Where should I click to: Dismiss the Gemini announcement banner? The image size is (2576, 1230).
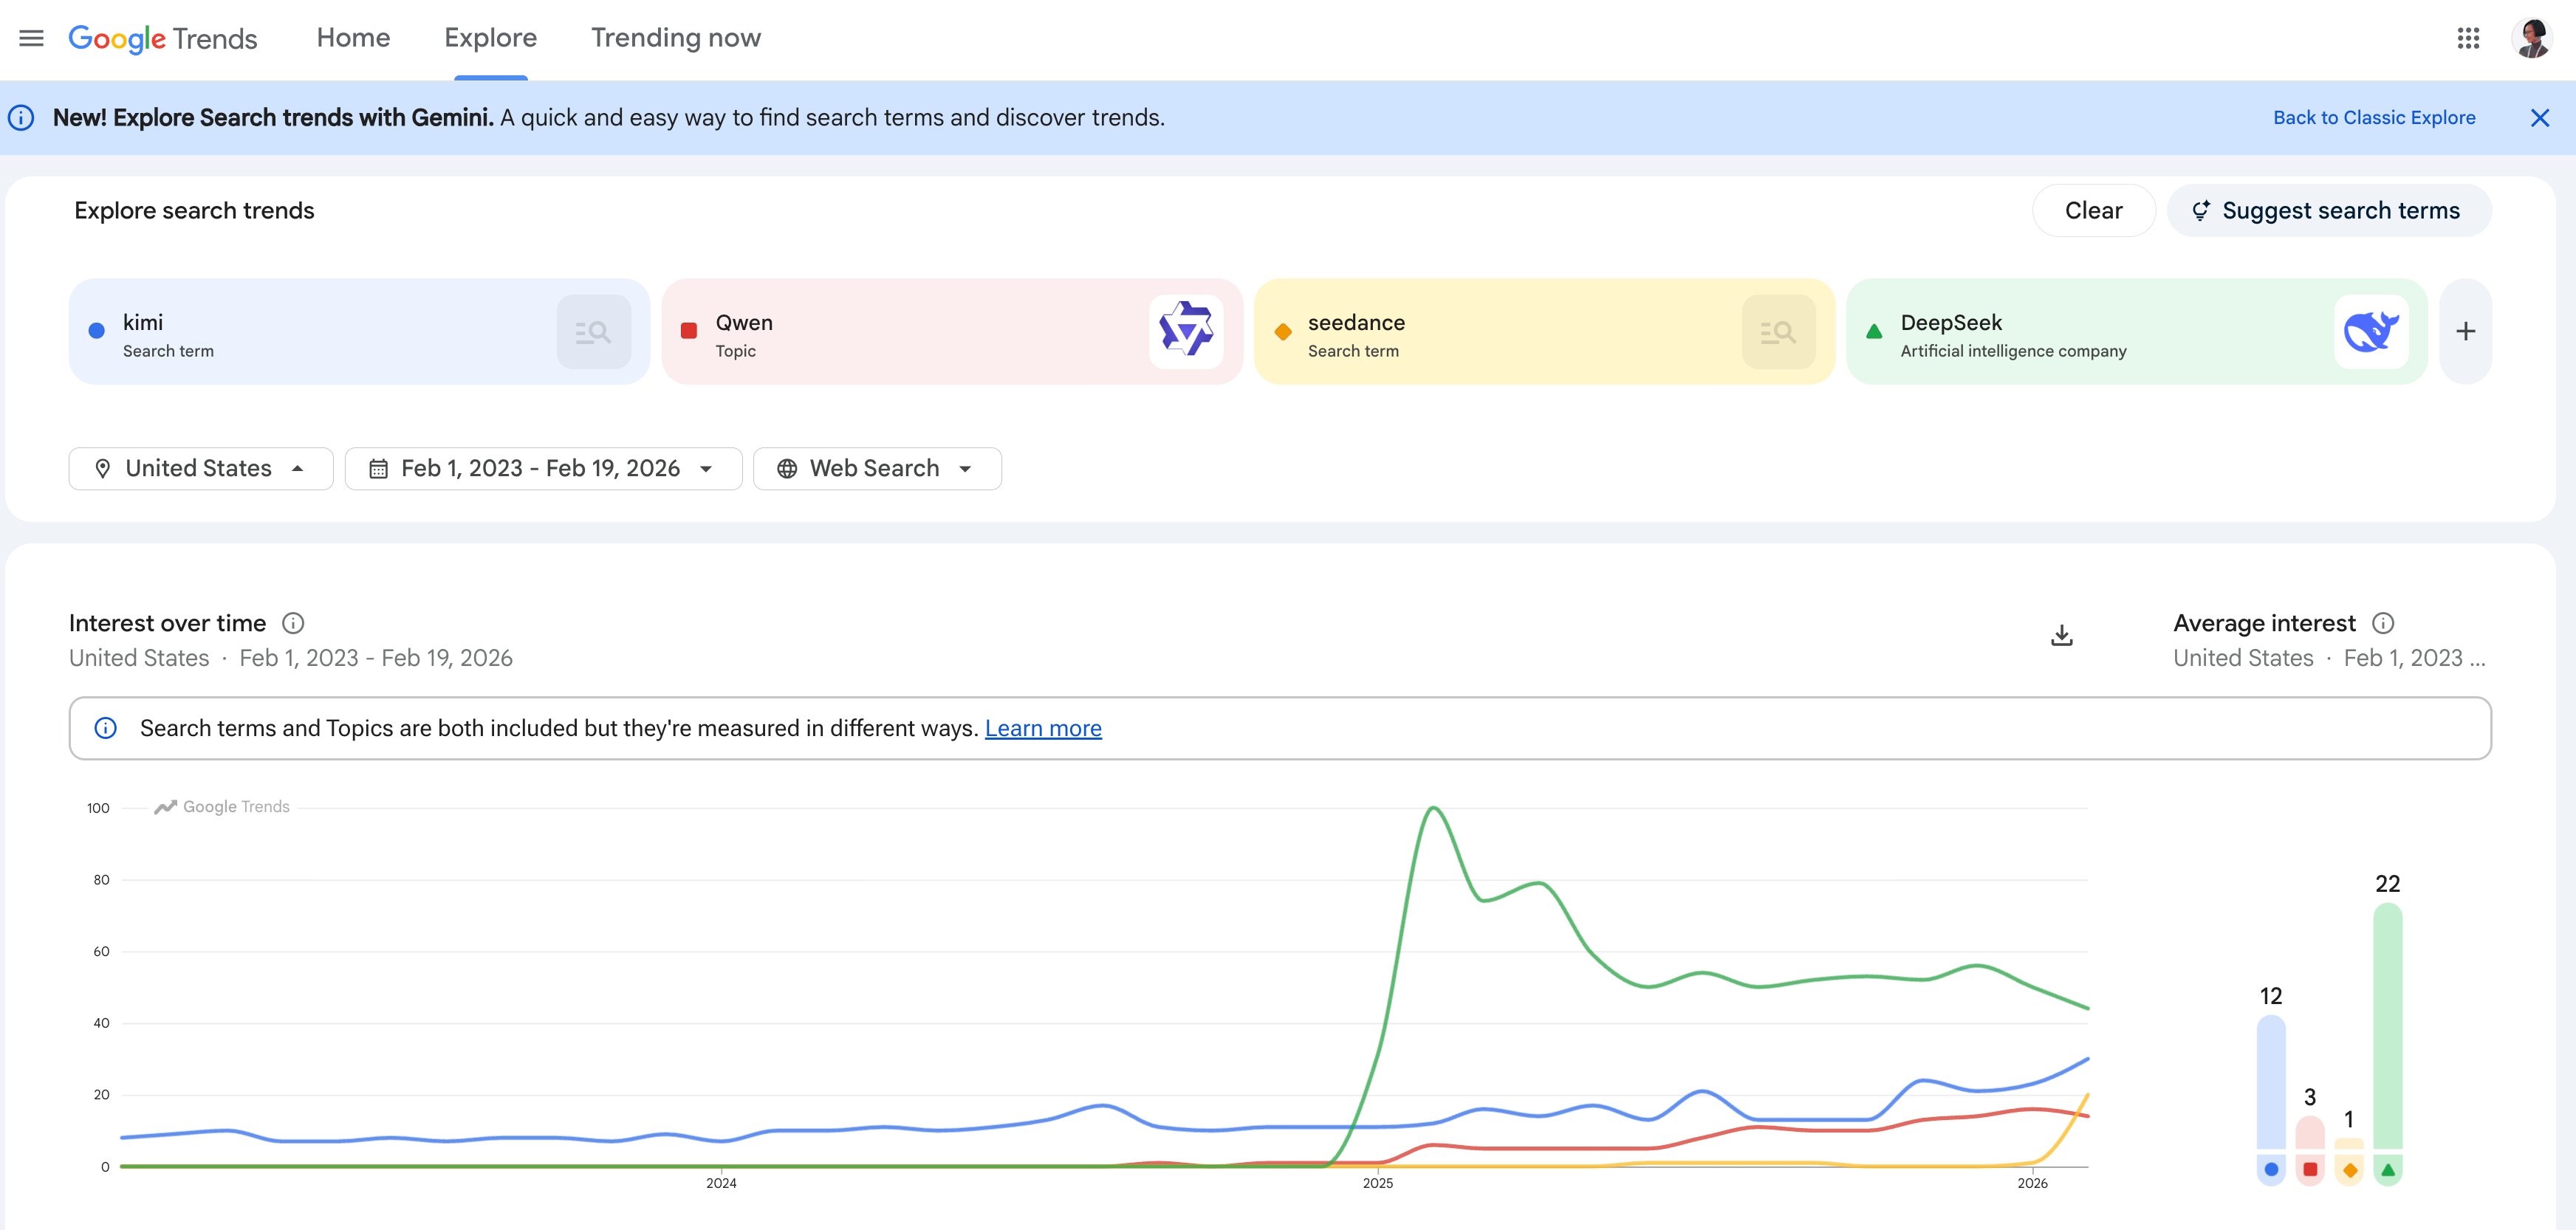[2539, 118]
